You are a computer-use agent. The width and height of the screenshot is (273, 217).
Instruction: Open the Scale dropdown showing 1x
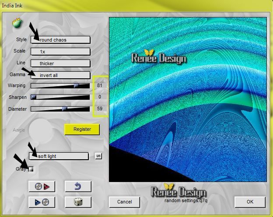coord(60,52)
